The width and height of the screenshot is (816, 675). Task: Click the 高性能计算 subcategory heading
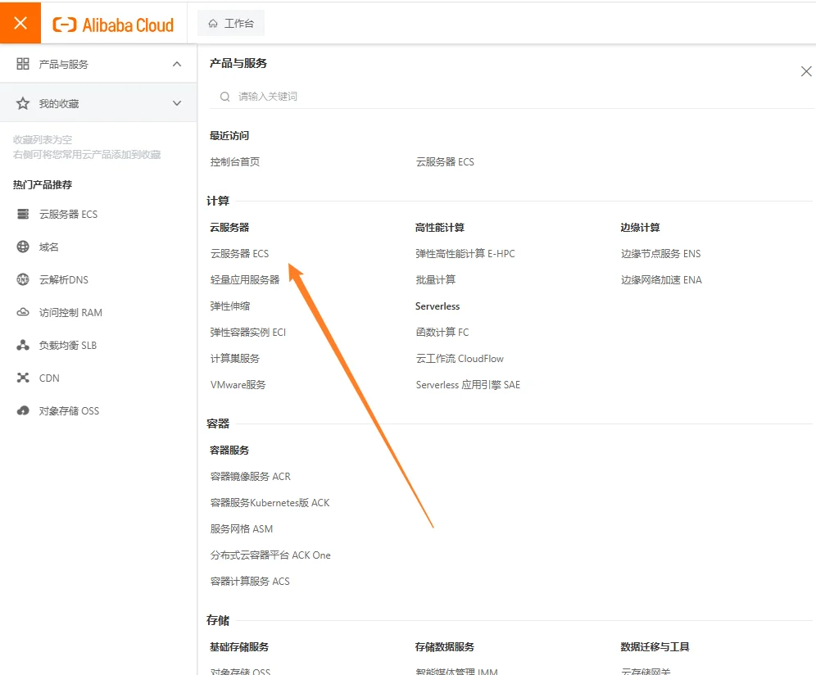(x=440, y=228)
